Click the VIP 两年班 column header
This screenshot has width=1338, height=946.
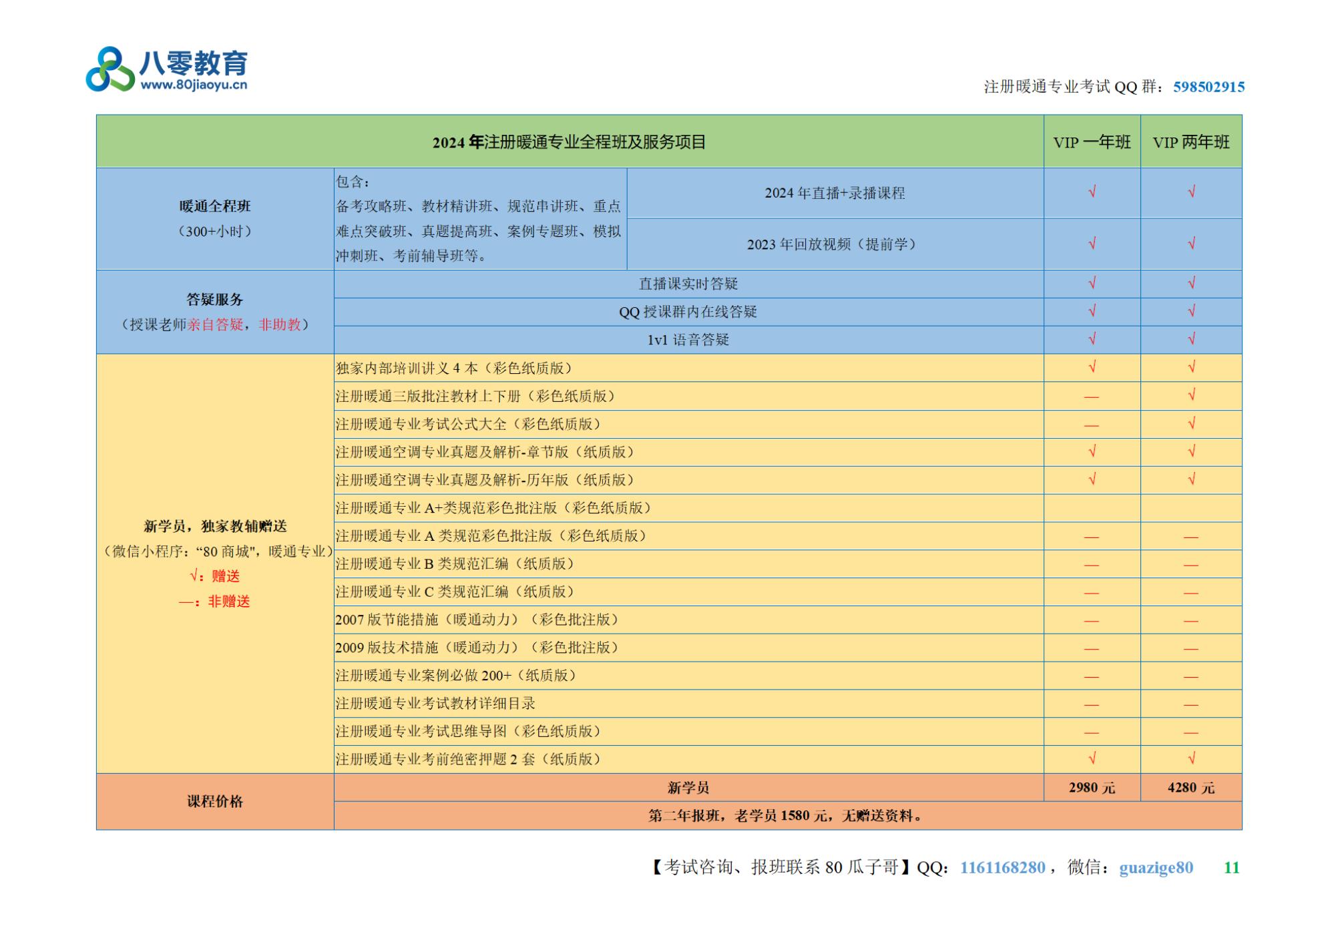(1191, 142)
